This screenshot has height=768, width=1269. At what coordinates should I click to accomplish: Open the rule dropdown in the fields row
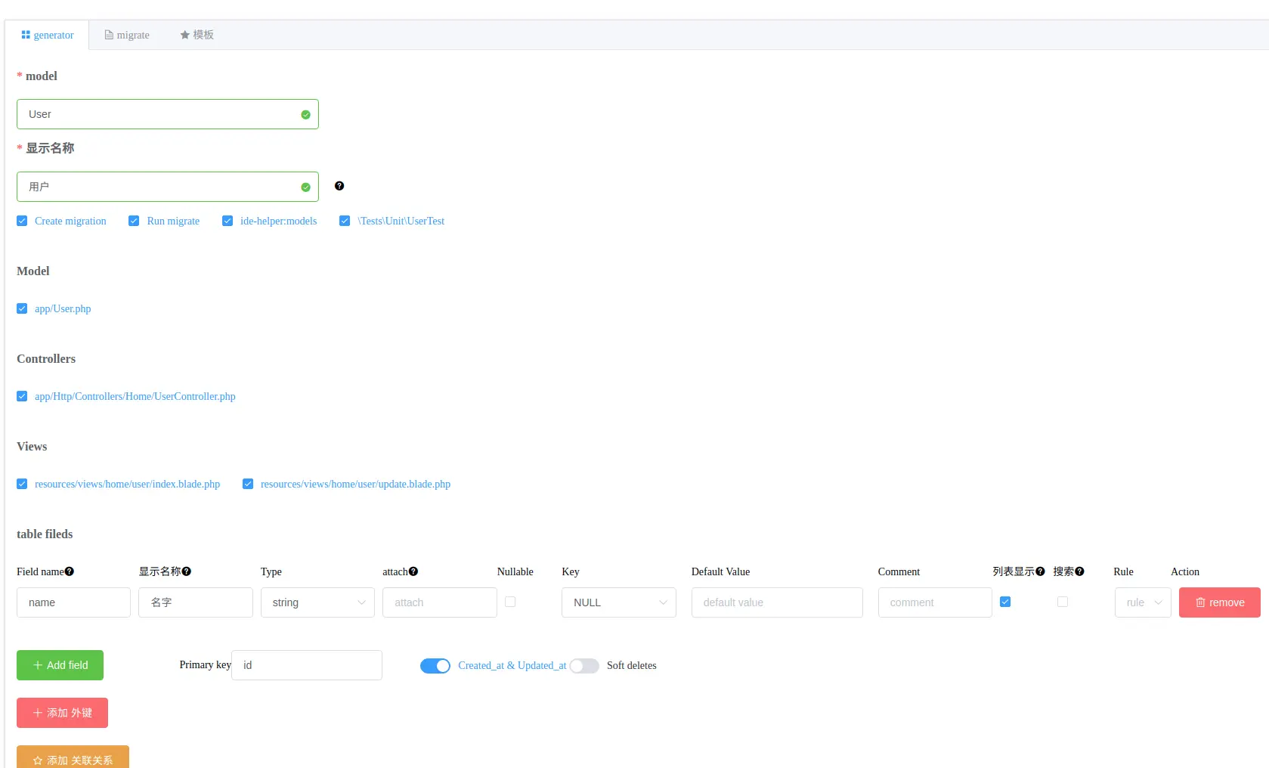click(1142, 602)
